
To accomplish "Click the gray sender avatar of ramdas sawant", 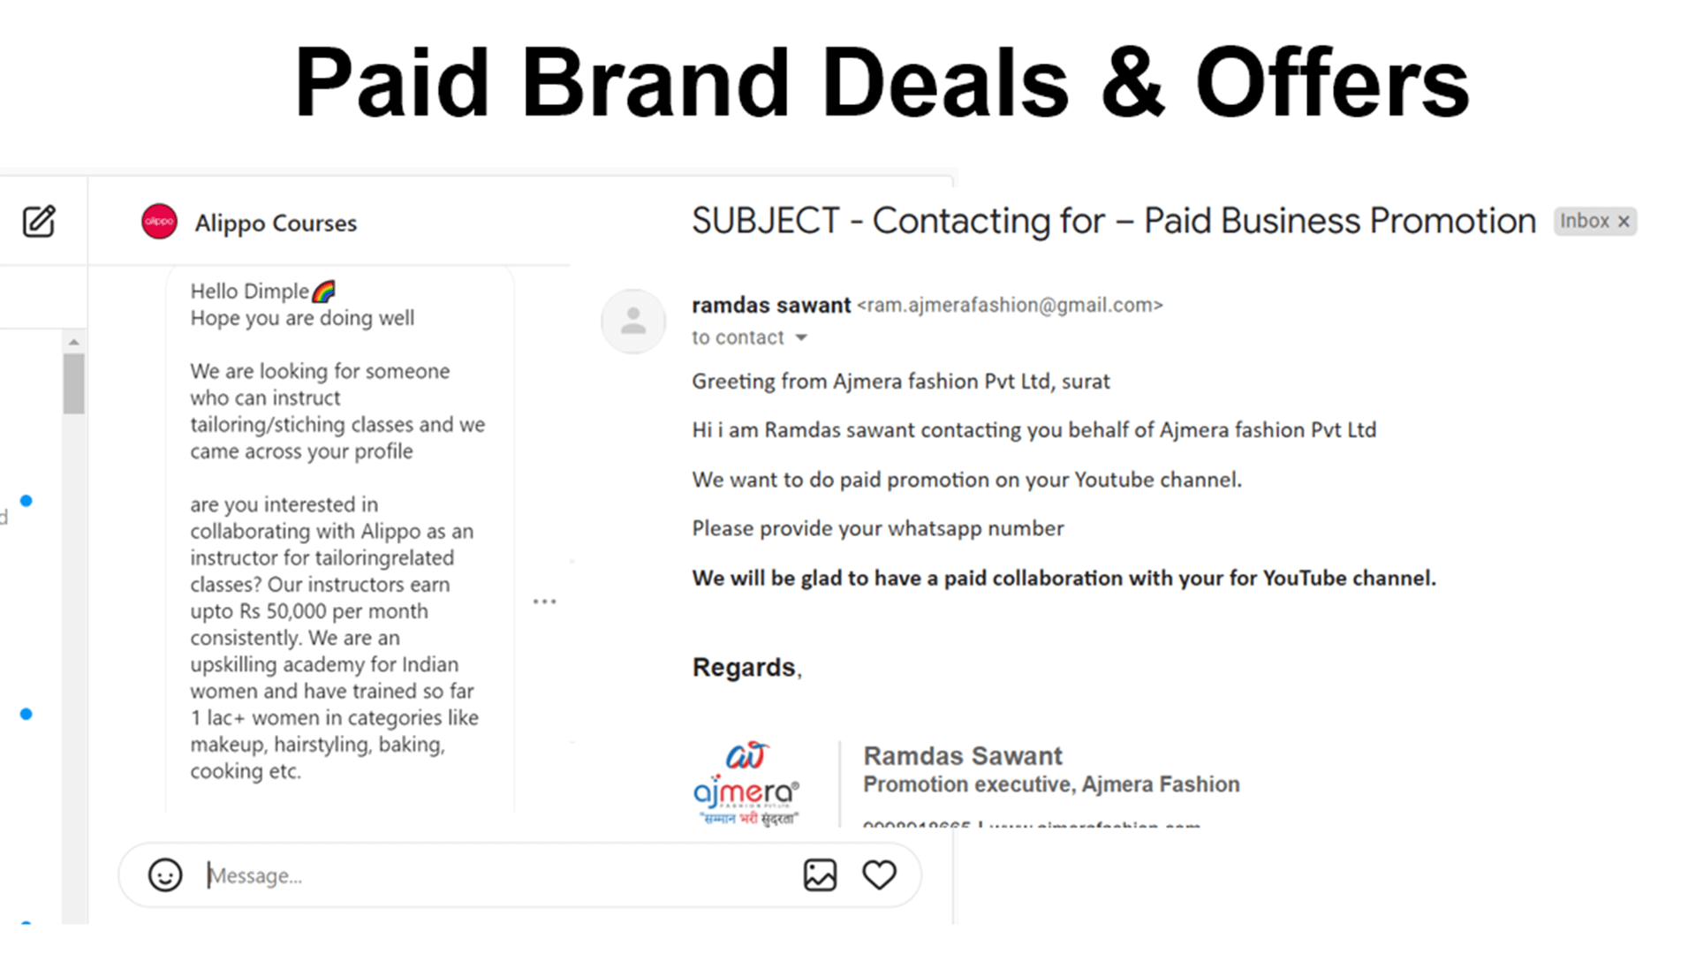I will pyautogui.click(x=632, y=321).
